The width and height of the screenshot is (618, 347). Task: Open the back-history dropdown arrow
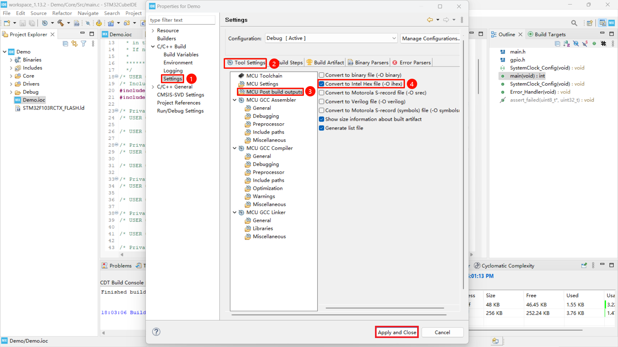pyautogui.click(x=438, y=20)
